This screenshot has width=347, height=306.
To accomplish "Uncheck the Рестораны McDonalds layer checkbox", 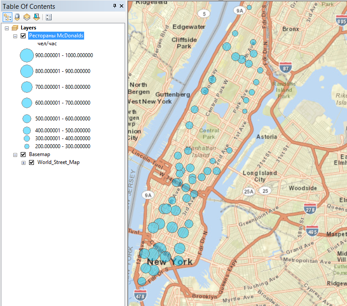I will click(x=23, y=36).
